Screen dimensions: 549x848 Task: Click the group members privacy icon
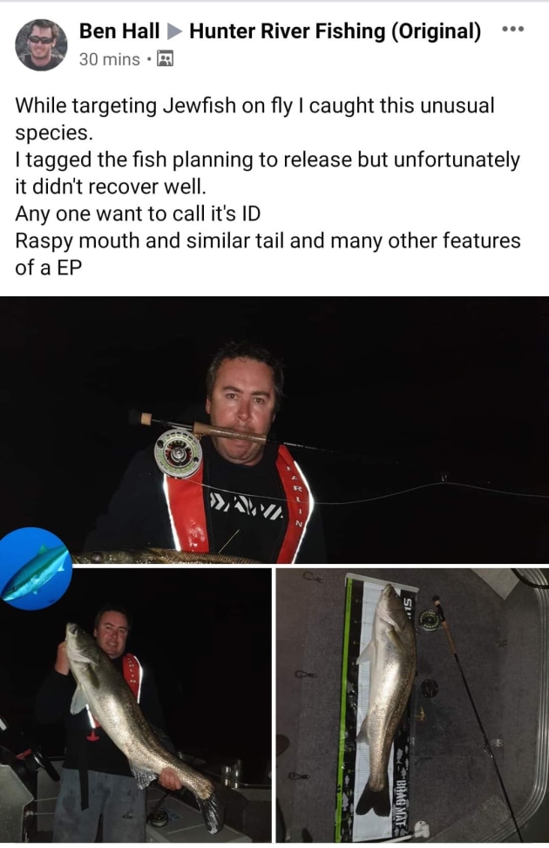click(165, 59)
